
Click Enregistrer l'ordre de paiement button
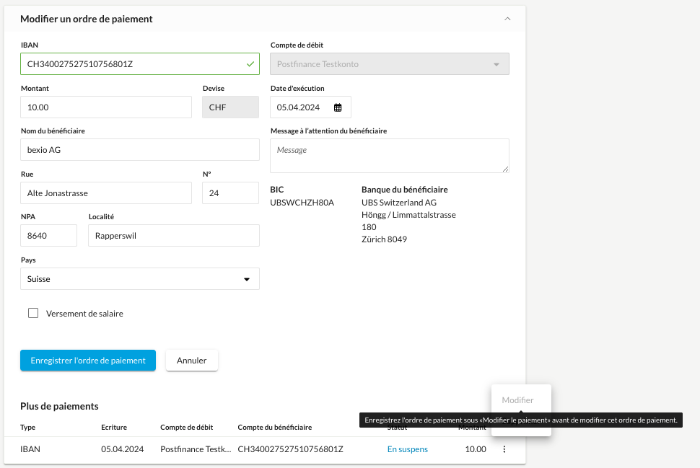88,361
